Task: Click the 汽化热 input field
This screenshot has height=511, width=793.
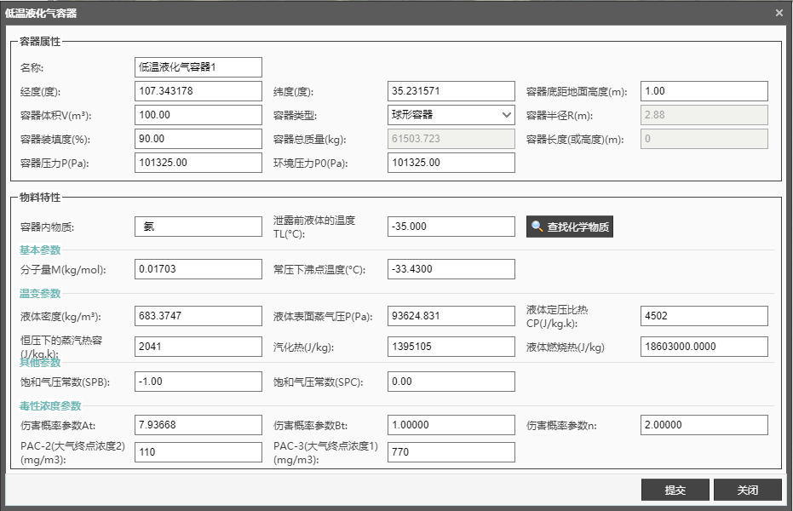Action: tap(451, 347)
